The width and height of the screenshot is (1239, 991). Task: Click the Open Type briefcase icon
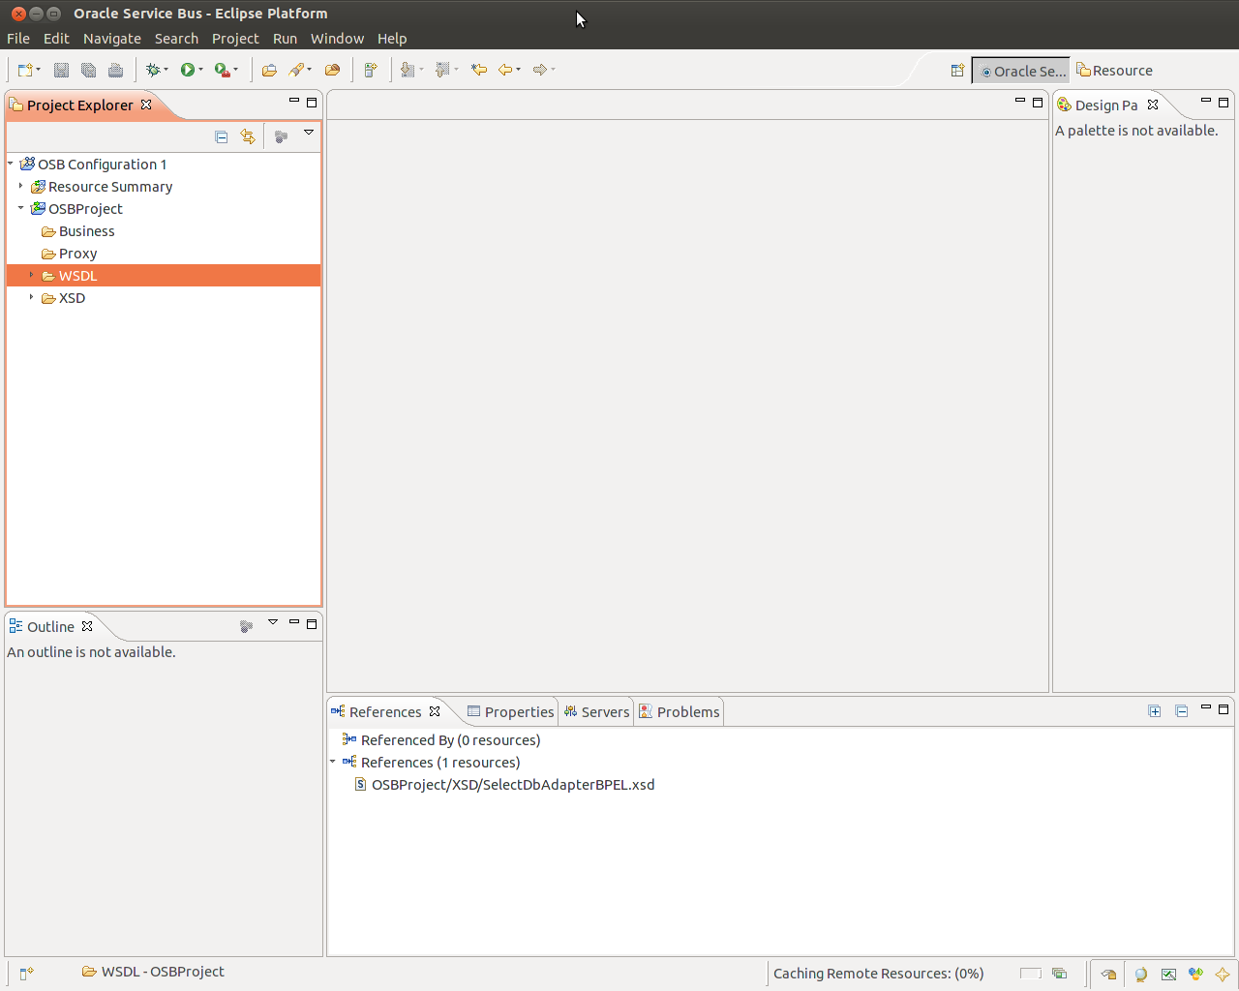pos(269,70)
